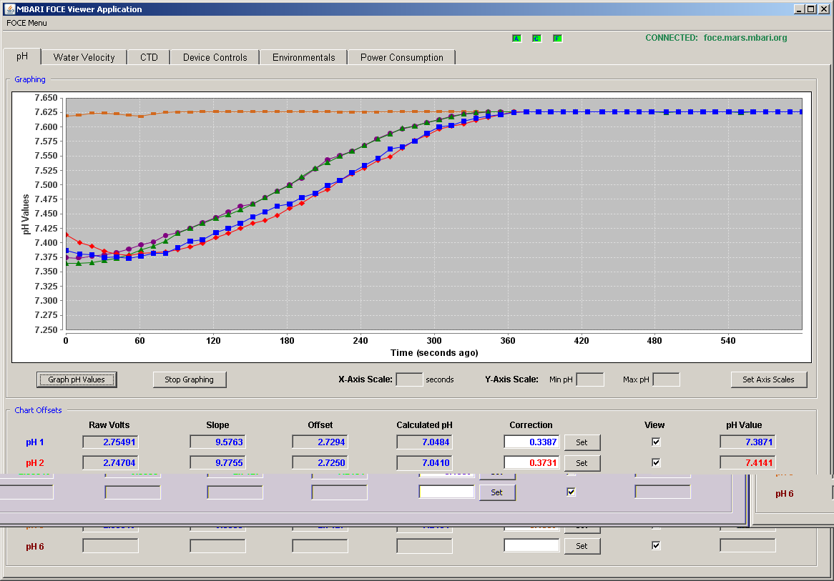Toggle the View checkbox for pH 6
This screenshot has width=834, height=581.
click(x=656, y=545)
